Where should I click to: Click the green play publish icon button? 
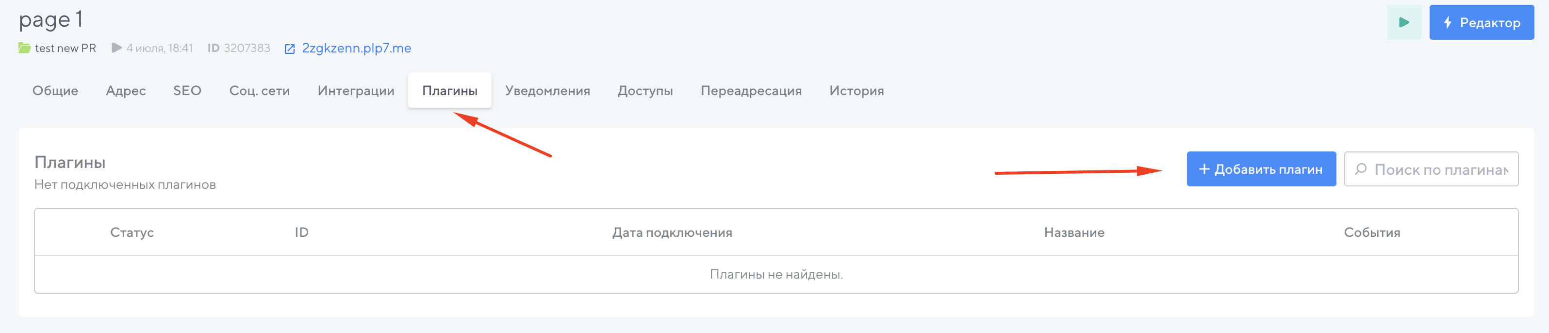1403,23
